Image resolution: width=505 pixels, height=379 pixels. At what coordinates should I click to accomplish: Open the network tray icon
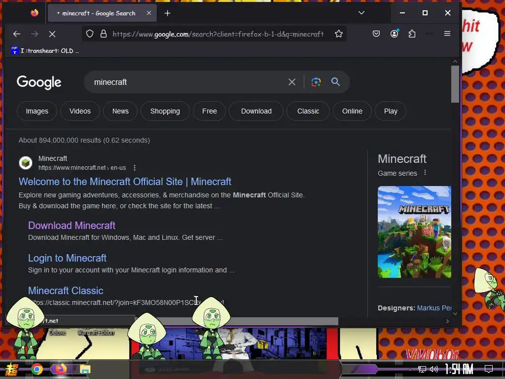[x=422, y=369]
